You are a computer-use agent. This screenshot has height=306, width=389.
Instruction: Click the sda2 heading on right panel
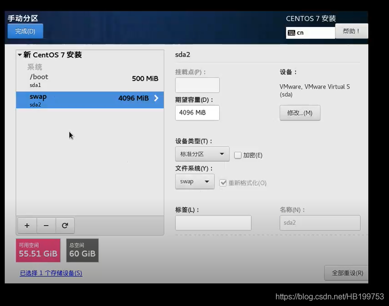pyautogui.click(x=183, y=55)
